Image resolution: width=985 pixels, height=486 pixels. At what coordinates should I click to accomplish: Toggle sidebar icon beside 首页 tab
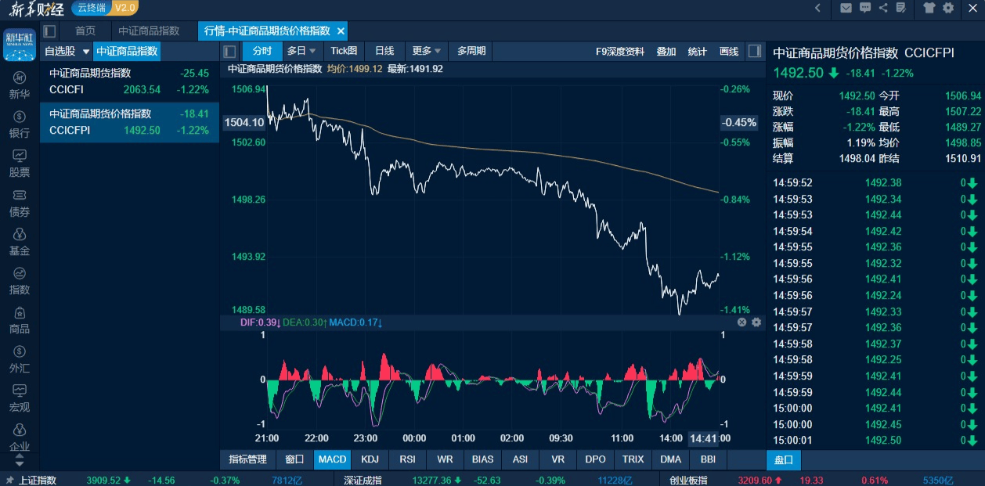(50, 31)
